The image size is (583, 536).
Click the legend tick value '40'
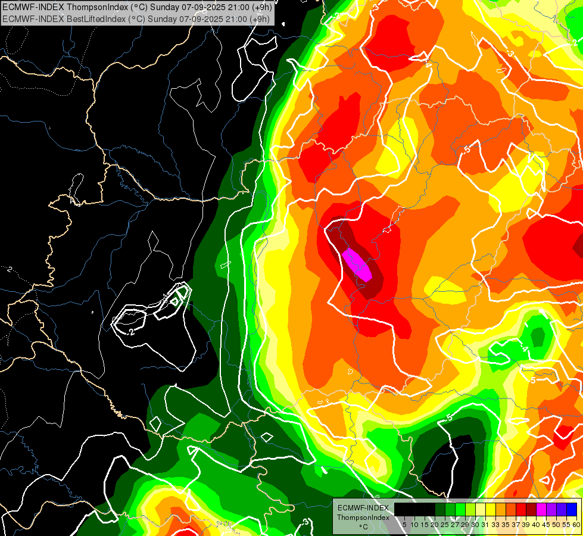(x=536, y=525)
